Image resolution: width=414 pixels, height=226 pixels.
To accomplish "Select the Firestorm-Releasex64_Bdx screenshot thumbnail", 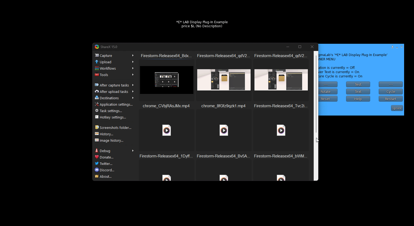I will (167, 80).
